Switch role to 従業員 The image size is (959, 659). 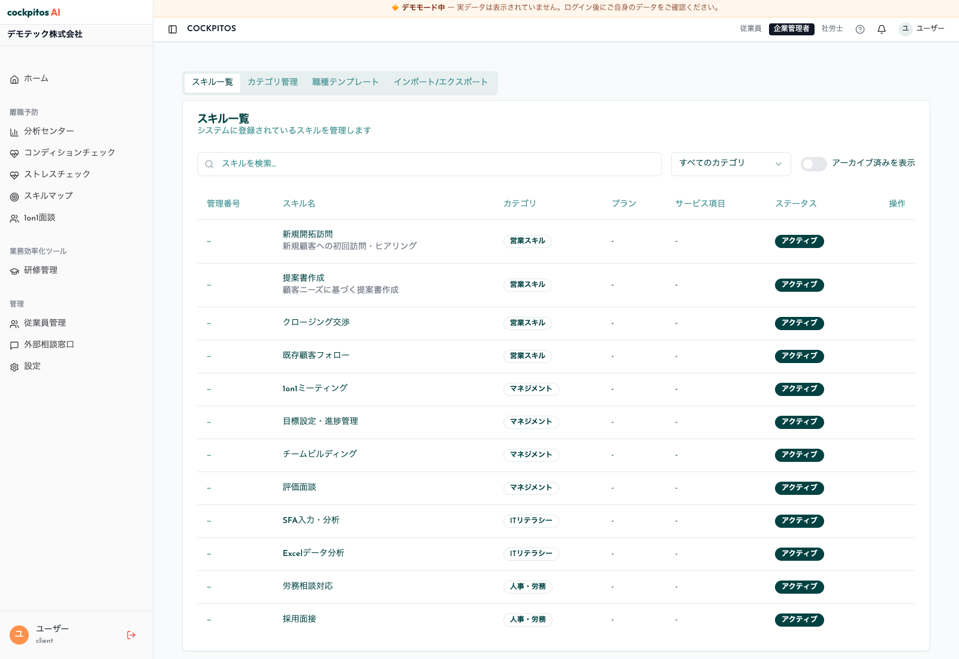click(750, 29)
